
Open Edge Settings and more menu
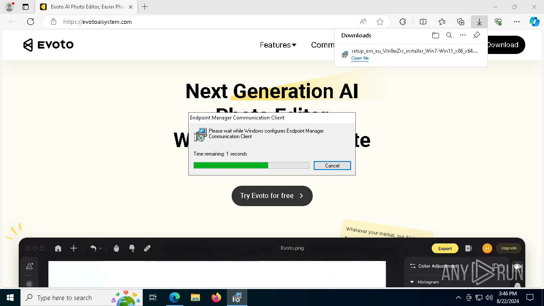tap(517, 22)
